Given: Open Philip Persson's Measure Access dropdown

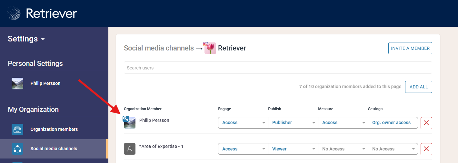Looking at the screenshot, I should point(343,123).
